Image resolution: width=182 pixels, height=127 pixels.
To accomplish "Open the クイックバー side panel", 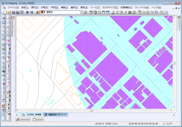I will (179, 23).
